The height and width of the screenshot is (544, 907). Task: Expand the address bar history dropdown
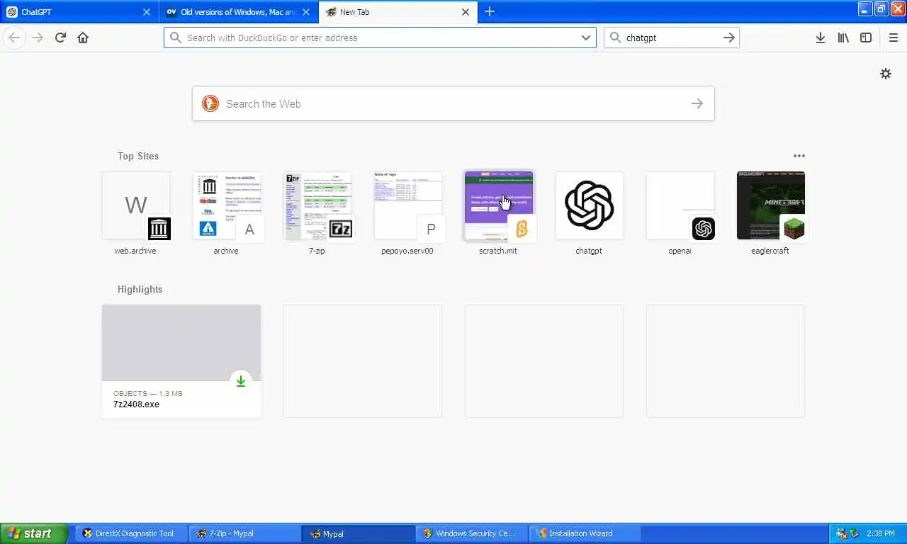586,38
